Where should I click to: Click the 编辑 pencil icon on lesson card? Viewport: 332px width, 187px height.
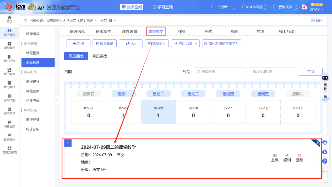click(x=287, y=157)
